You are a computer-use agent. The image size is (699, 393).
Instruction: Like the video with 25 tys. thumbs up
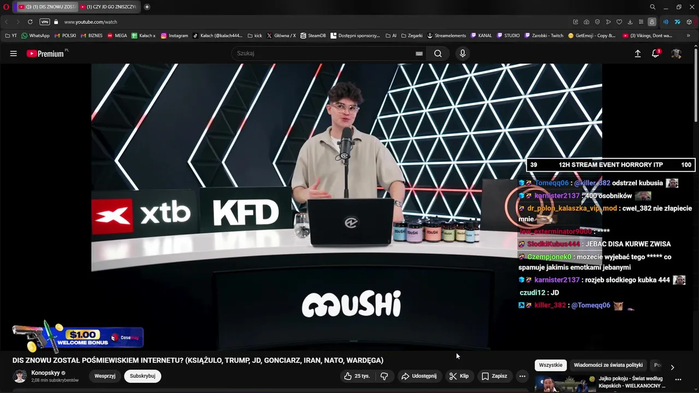(357, 376)
